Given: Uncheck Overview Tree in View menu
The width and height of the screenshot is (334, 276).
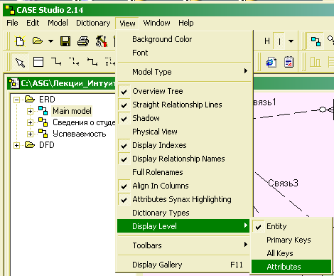Looking at the screenshot, I should coord(184,91).
